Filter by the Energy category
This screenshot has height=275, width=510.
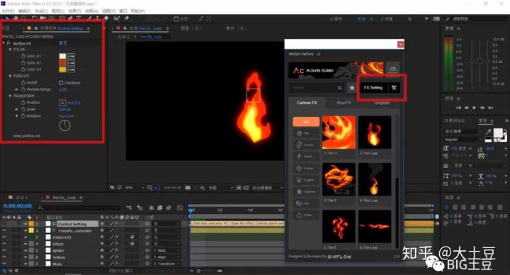point(306,168)
